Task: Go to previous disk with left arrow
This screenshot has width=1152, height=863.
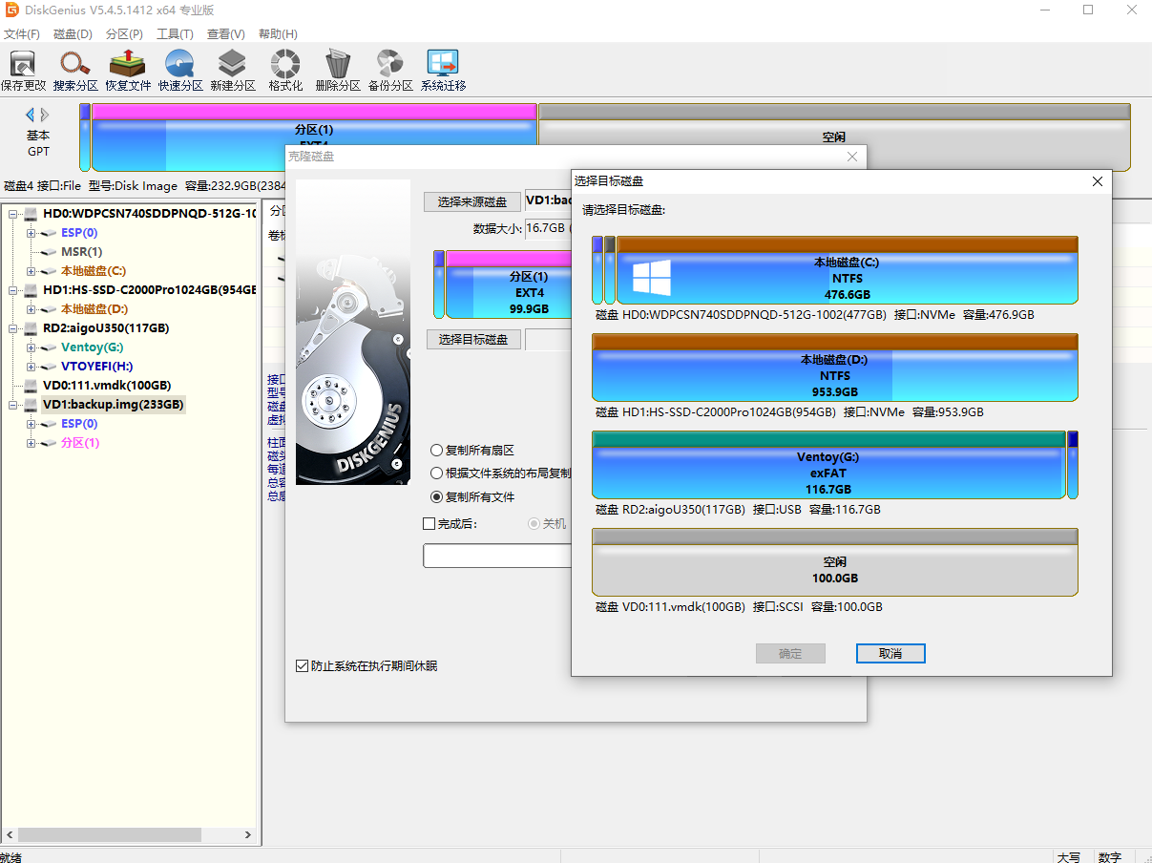Action: coord(30,115)
